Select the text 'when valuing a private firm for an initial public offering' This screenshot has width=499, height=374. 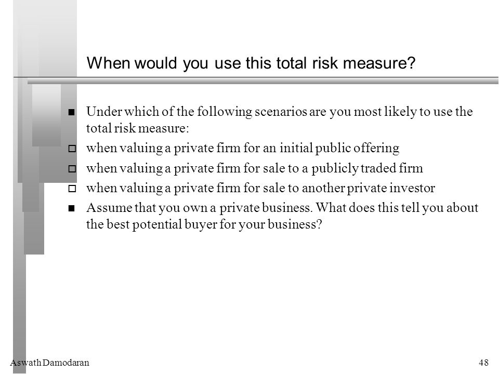click(x=243, y=149)
